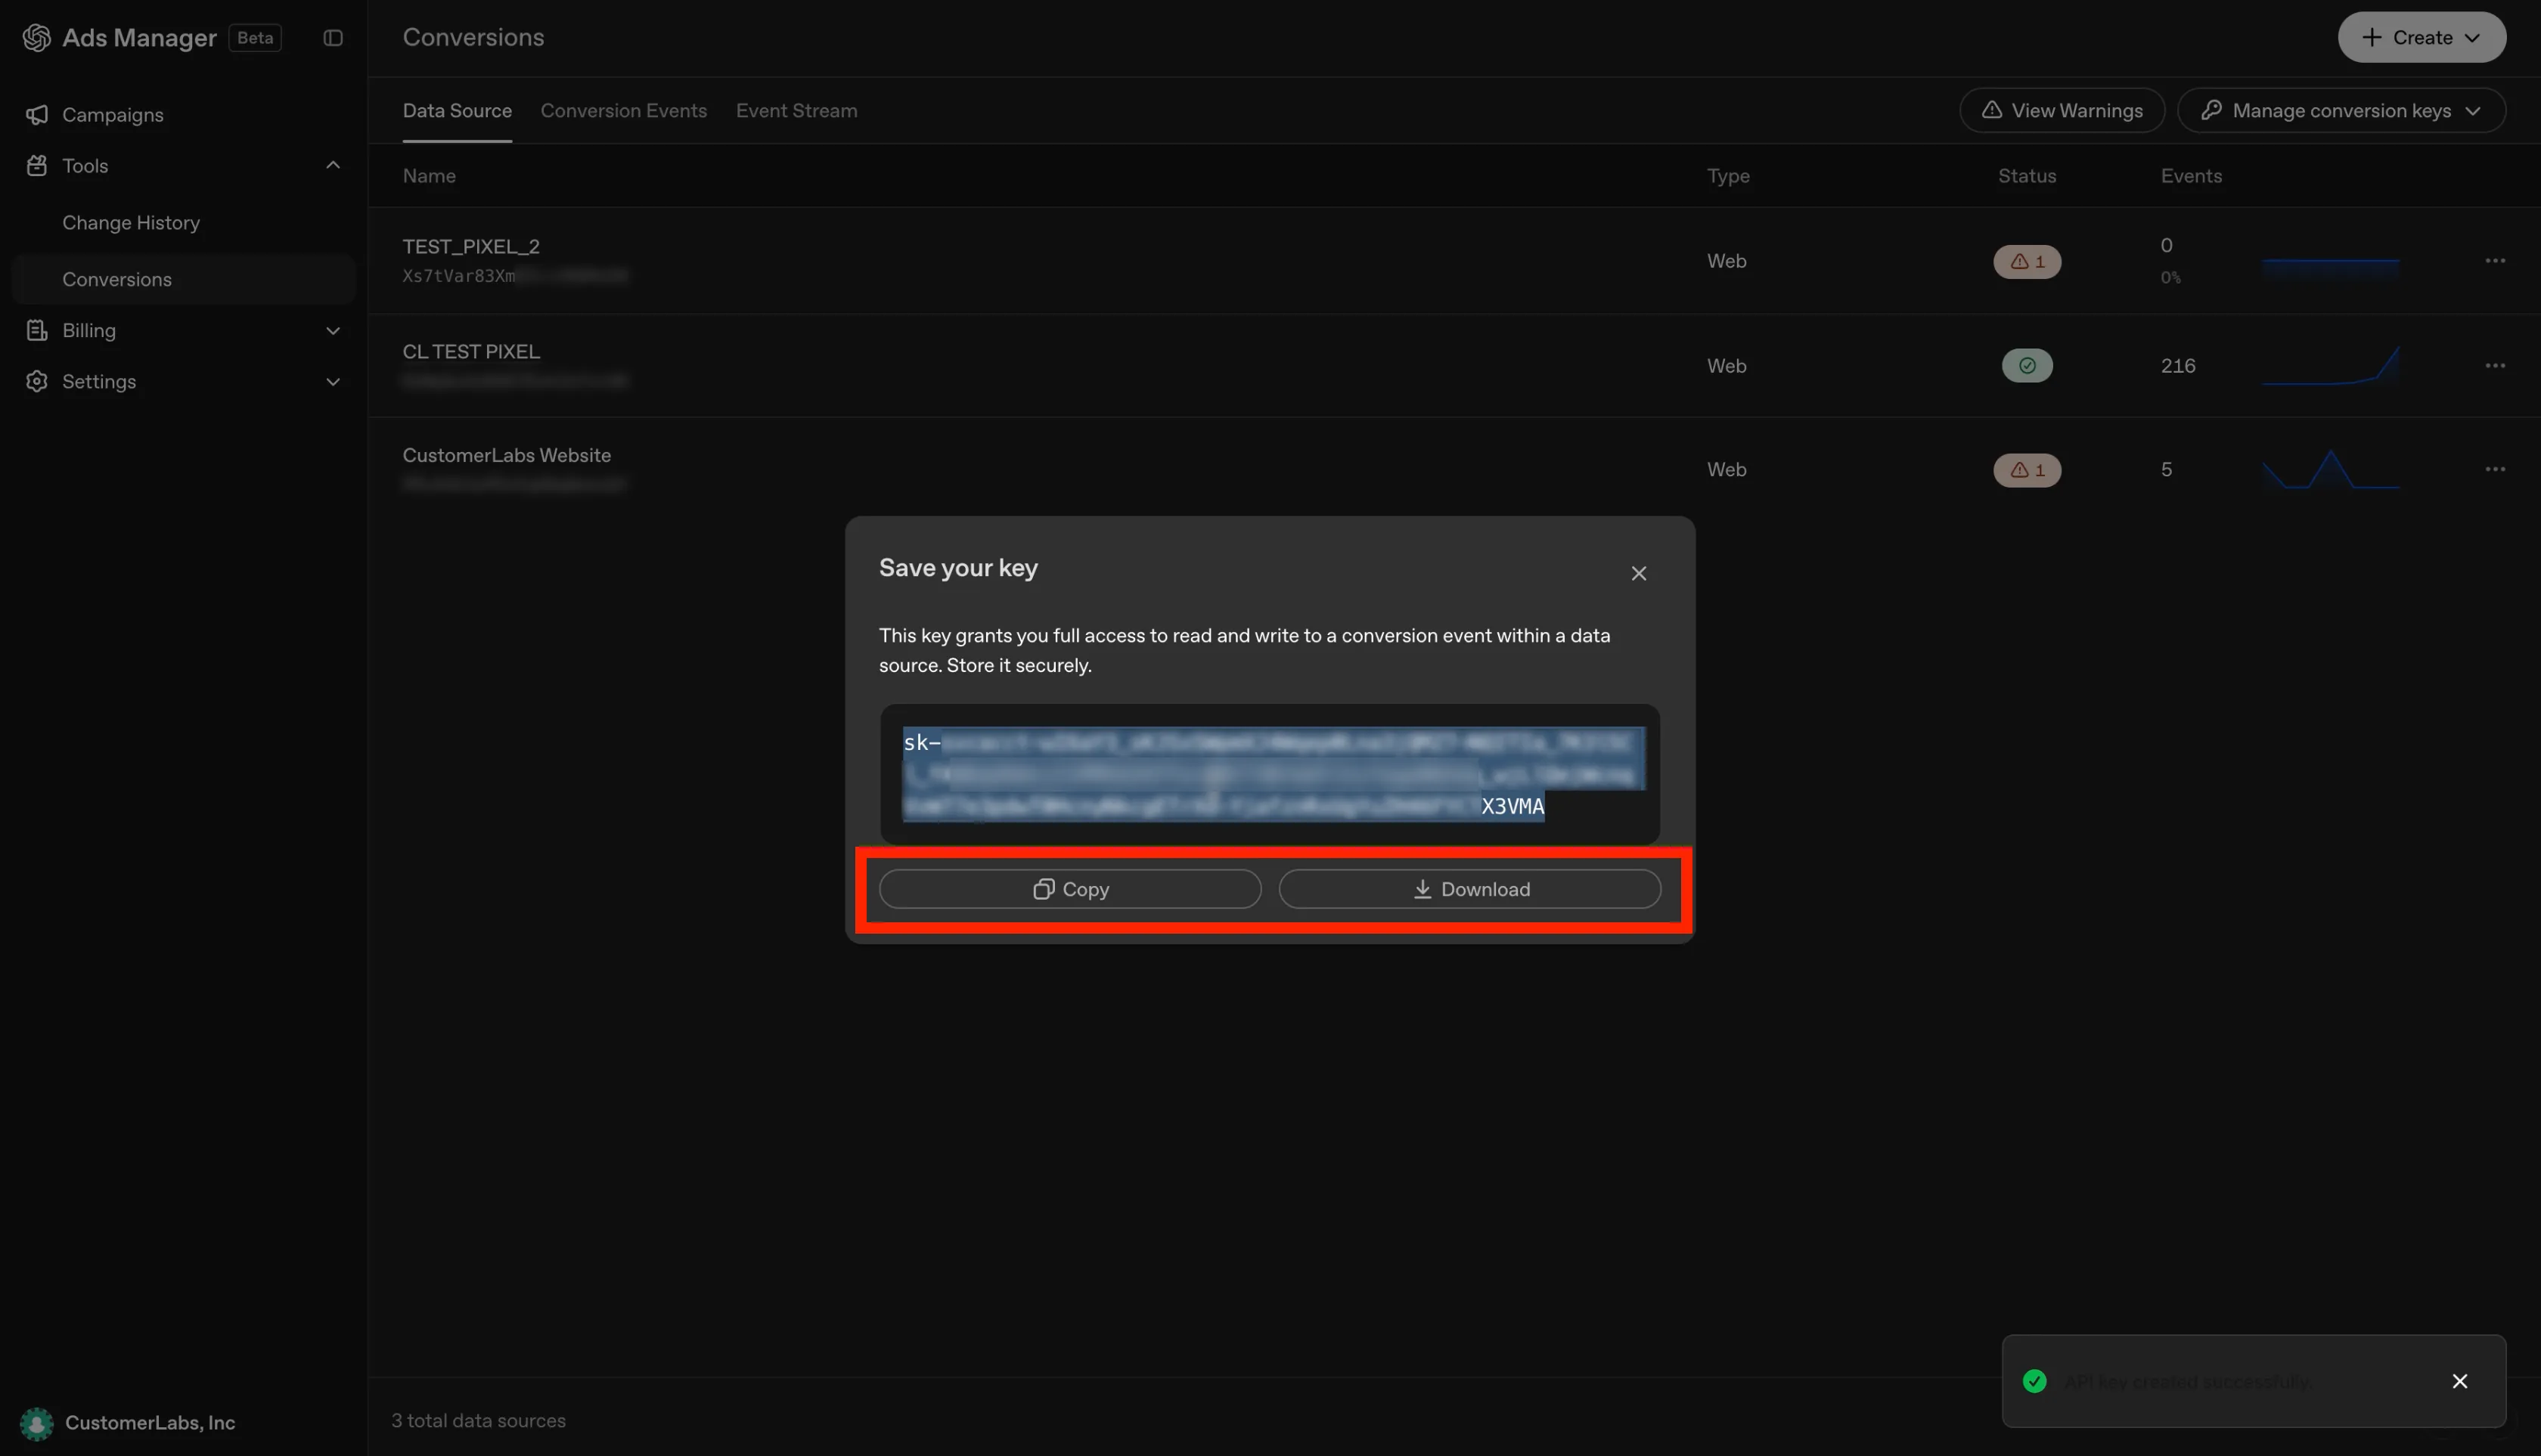Click the Campaigns megaphone icon

(37, 115)
